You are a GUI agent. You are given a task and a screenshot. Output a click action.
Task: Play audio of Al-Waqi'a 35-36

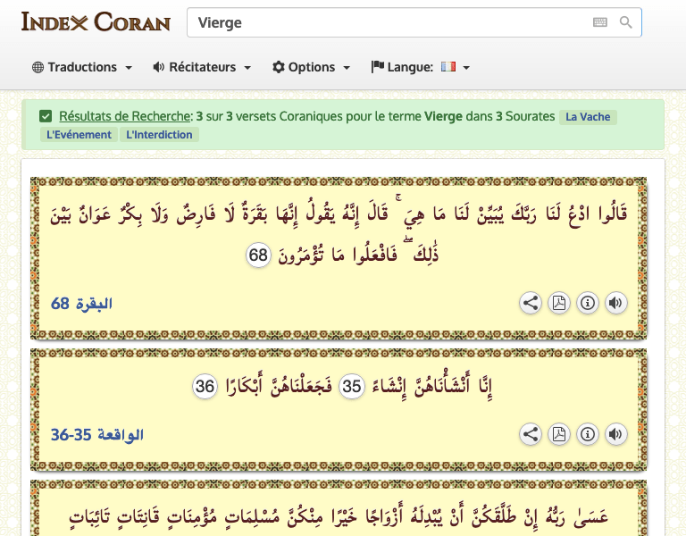click(615, 434)
